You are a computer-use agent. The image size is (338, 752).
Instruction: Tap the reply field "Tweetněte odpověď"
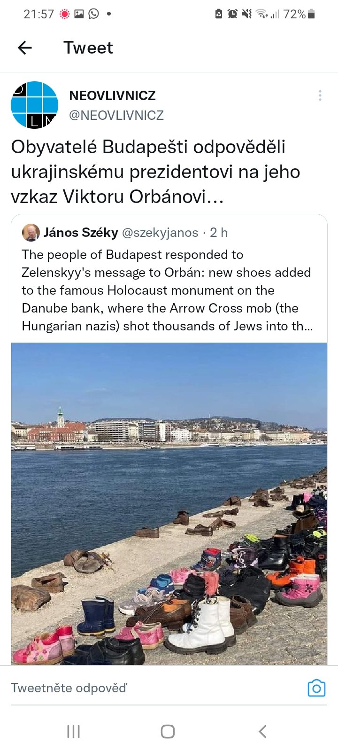click(x=141, y=688)
